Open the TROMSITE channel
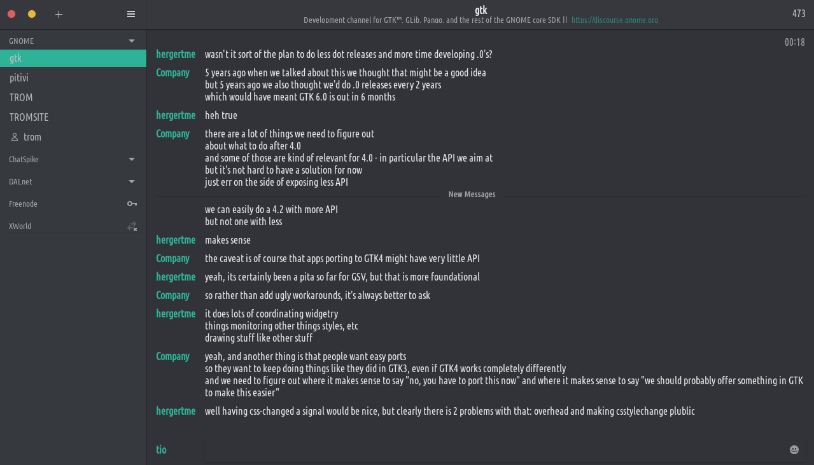The height and width of the screenshot is (465, 814). (29, 117)
